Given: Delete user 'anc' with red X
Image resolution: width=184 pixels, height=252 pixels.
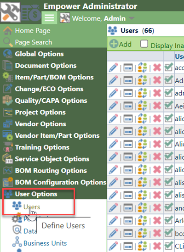Looking at the screenshot, I should click(x=157, y=208).
